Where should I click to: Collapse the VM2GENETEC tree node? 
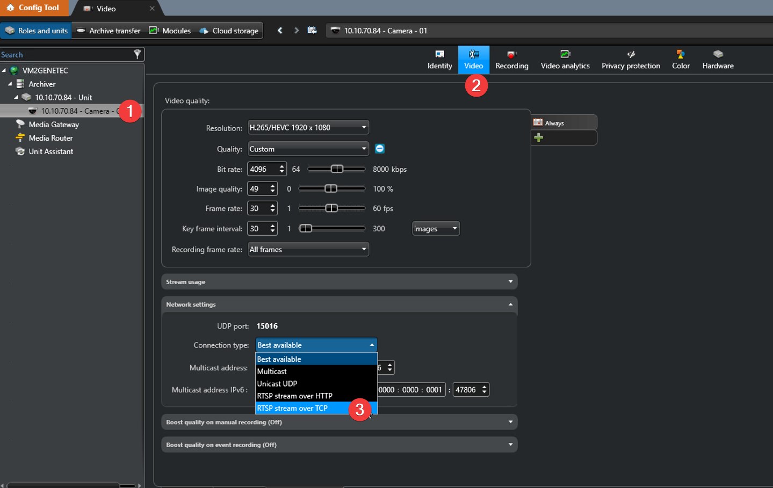(4, 70)
